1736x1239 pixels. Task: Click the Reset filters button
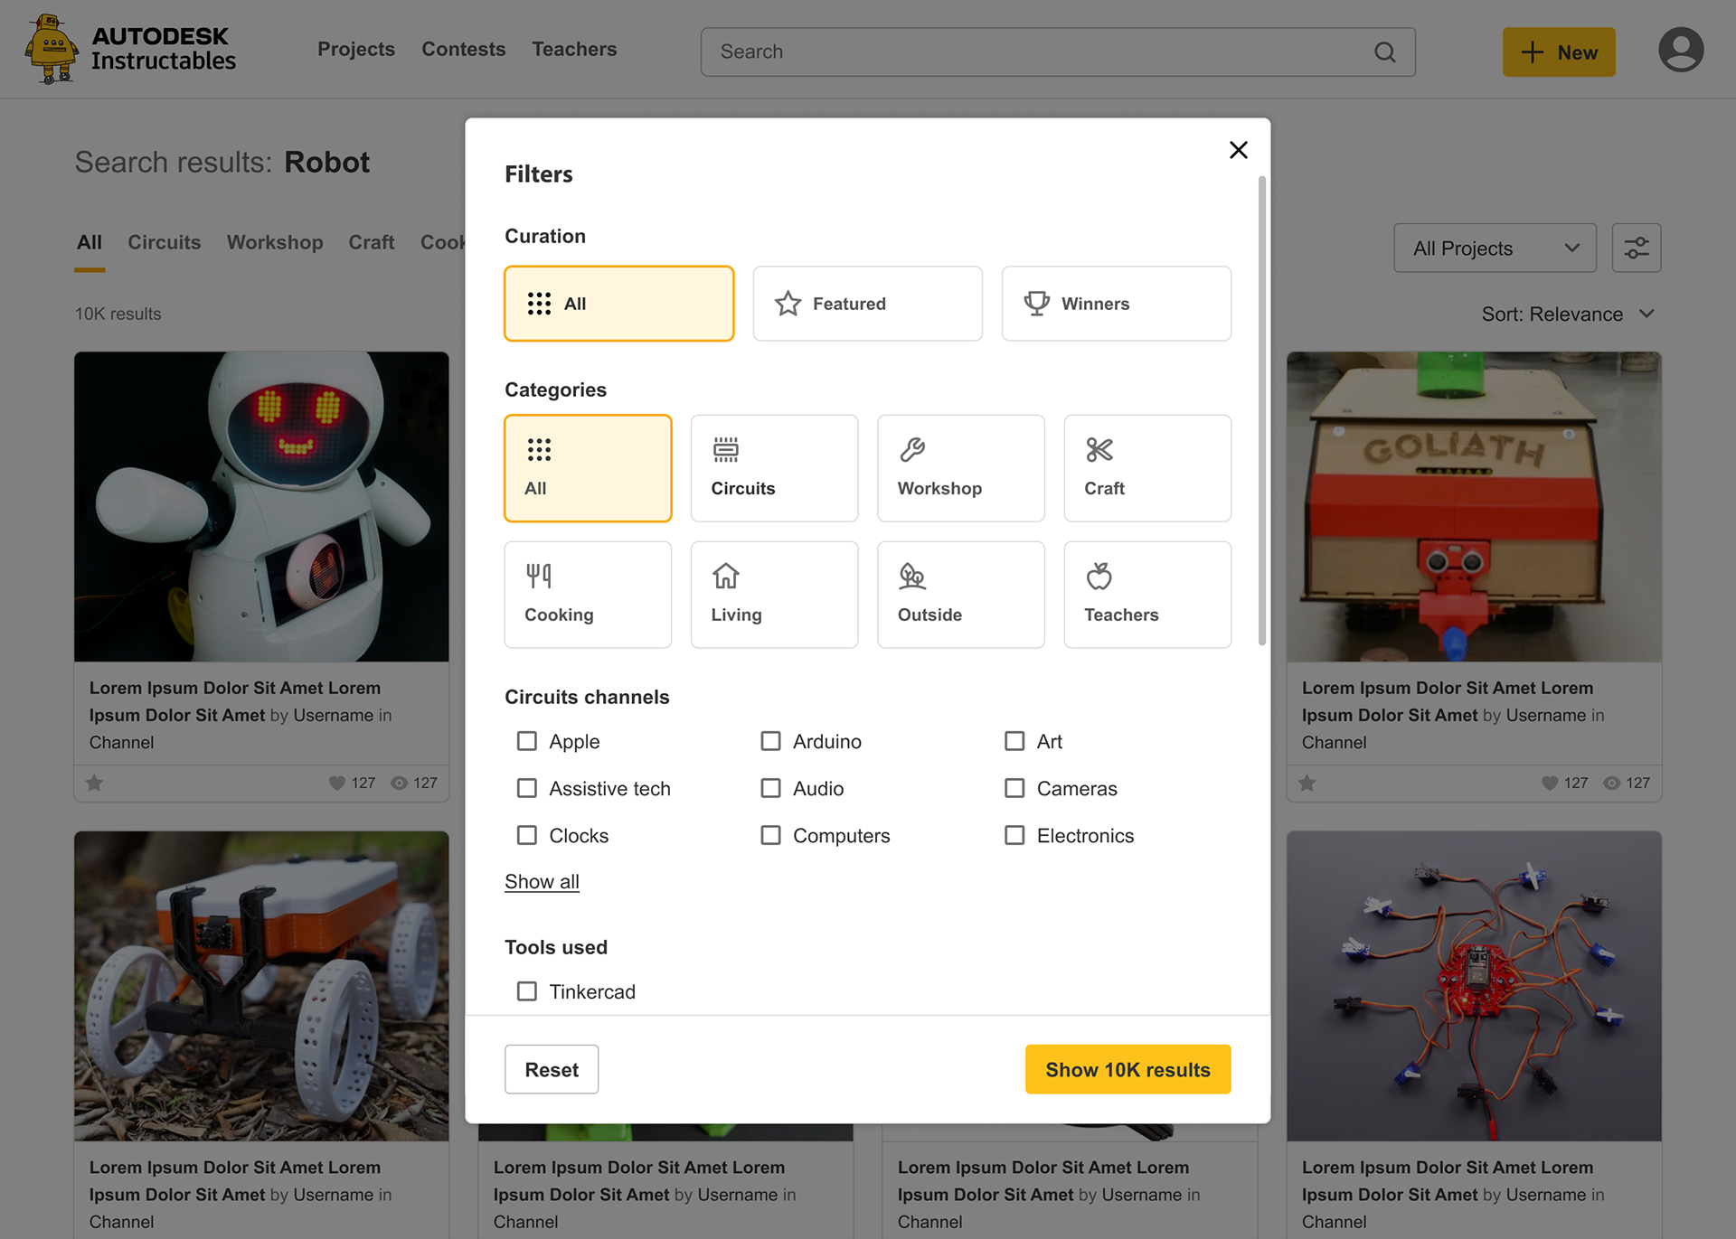(552, 1069)
